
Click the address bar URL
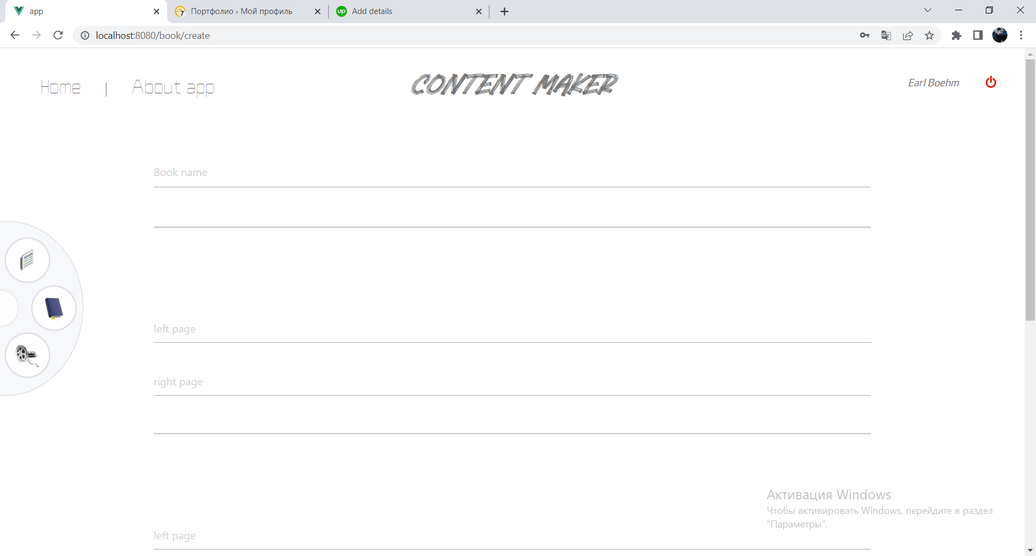(153, 35)
